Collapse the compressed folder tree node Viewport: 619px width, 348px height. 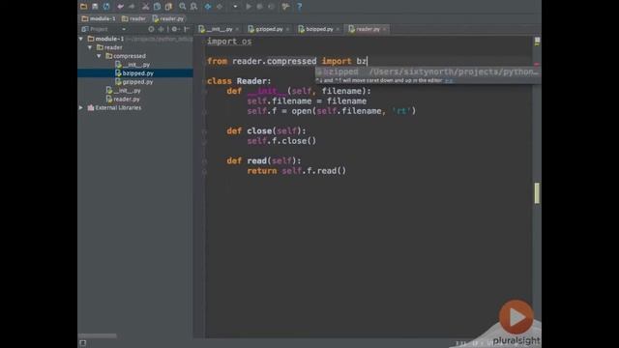pos(99,56)
